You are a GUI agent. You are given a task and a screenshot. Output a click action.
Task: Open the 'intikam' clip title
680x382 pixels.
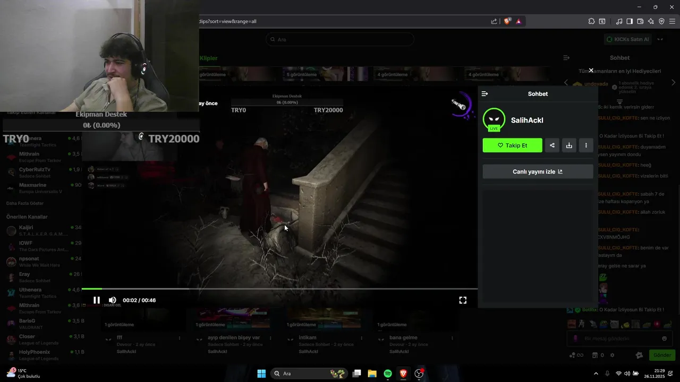pyautogui.click(x=308, y=337)
